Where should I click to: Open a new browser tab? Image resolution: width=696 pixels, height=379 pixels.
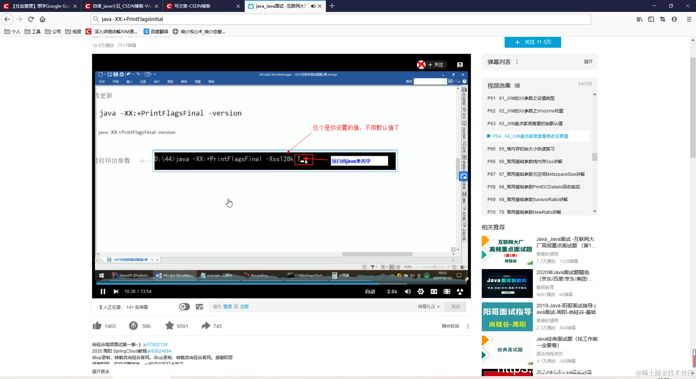coord(332,6)
